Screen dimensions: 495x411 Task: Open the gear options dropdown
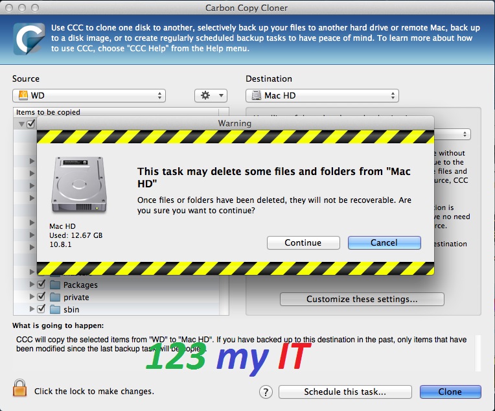(211, 95)
